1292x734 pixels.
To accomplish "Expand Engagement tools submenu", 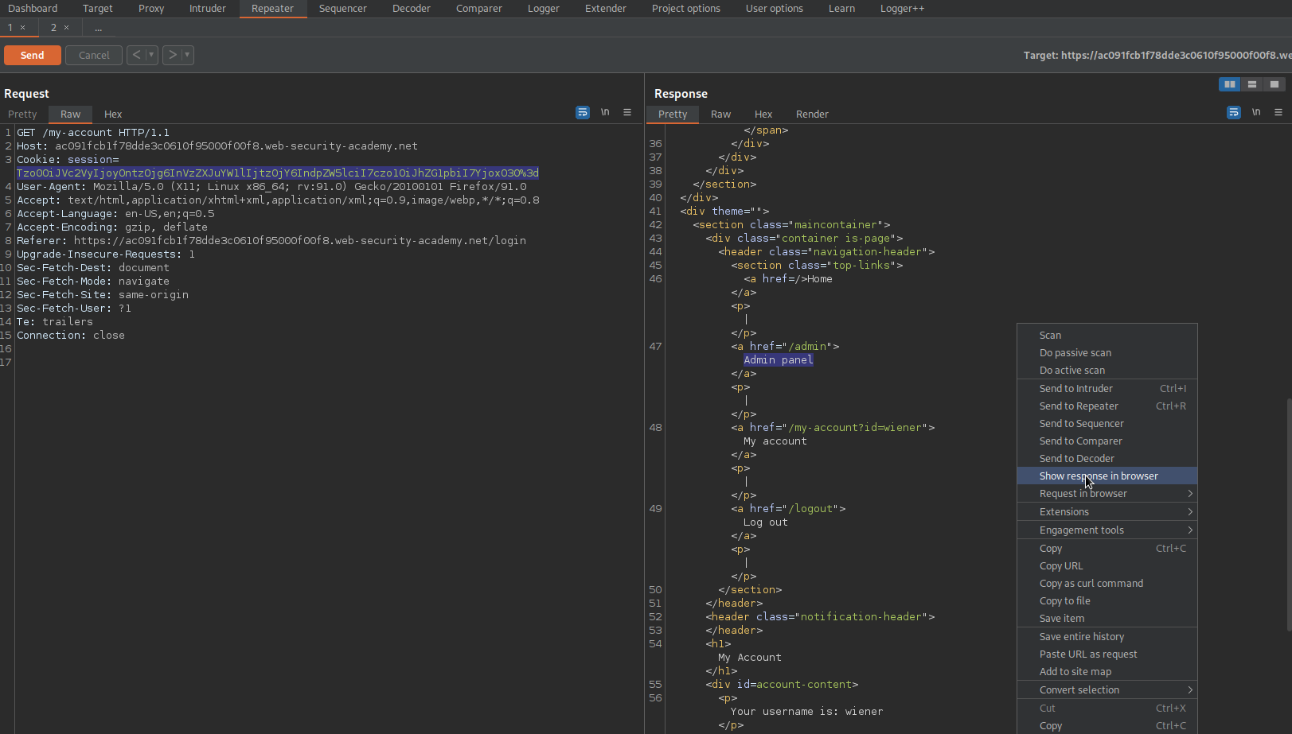I will pyautogui.click(x=1107, y=530).
